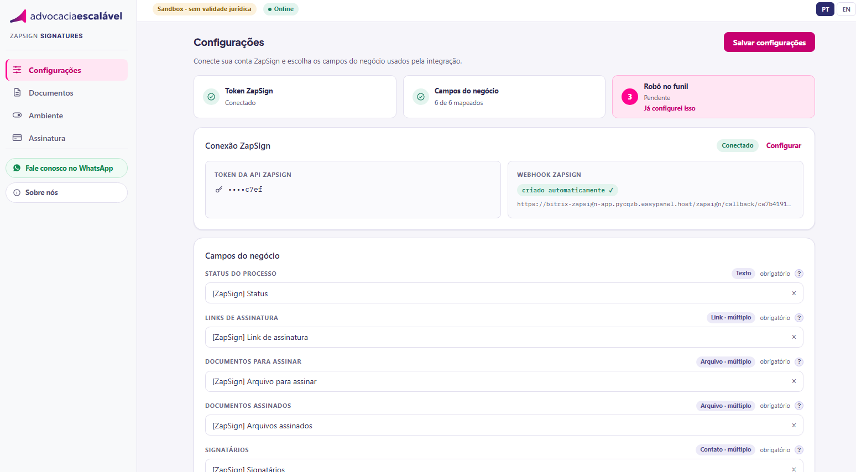856x472 pixels.
Task: Clear the [ZapSign] Arquivos assinados selection
Action: (x=794, y=426)
